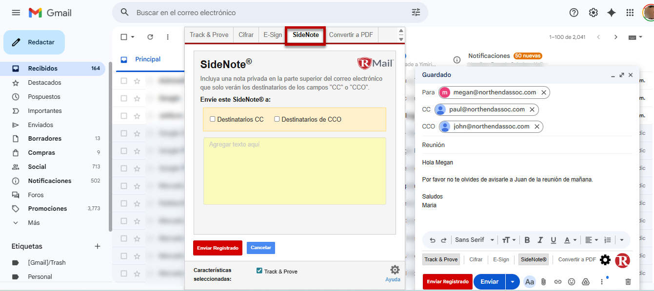654x291 pixels.
Task: Expand the send options arrow beside Enviar
Action: tap(512, 282)
